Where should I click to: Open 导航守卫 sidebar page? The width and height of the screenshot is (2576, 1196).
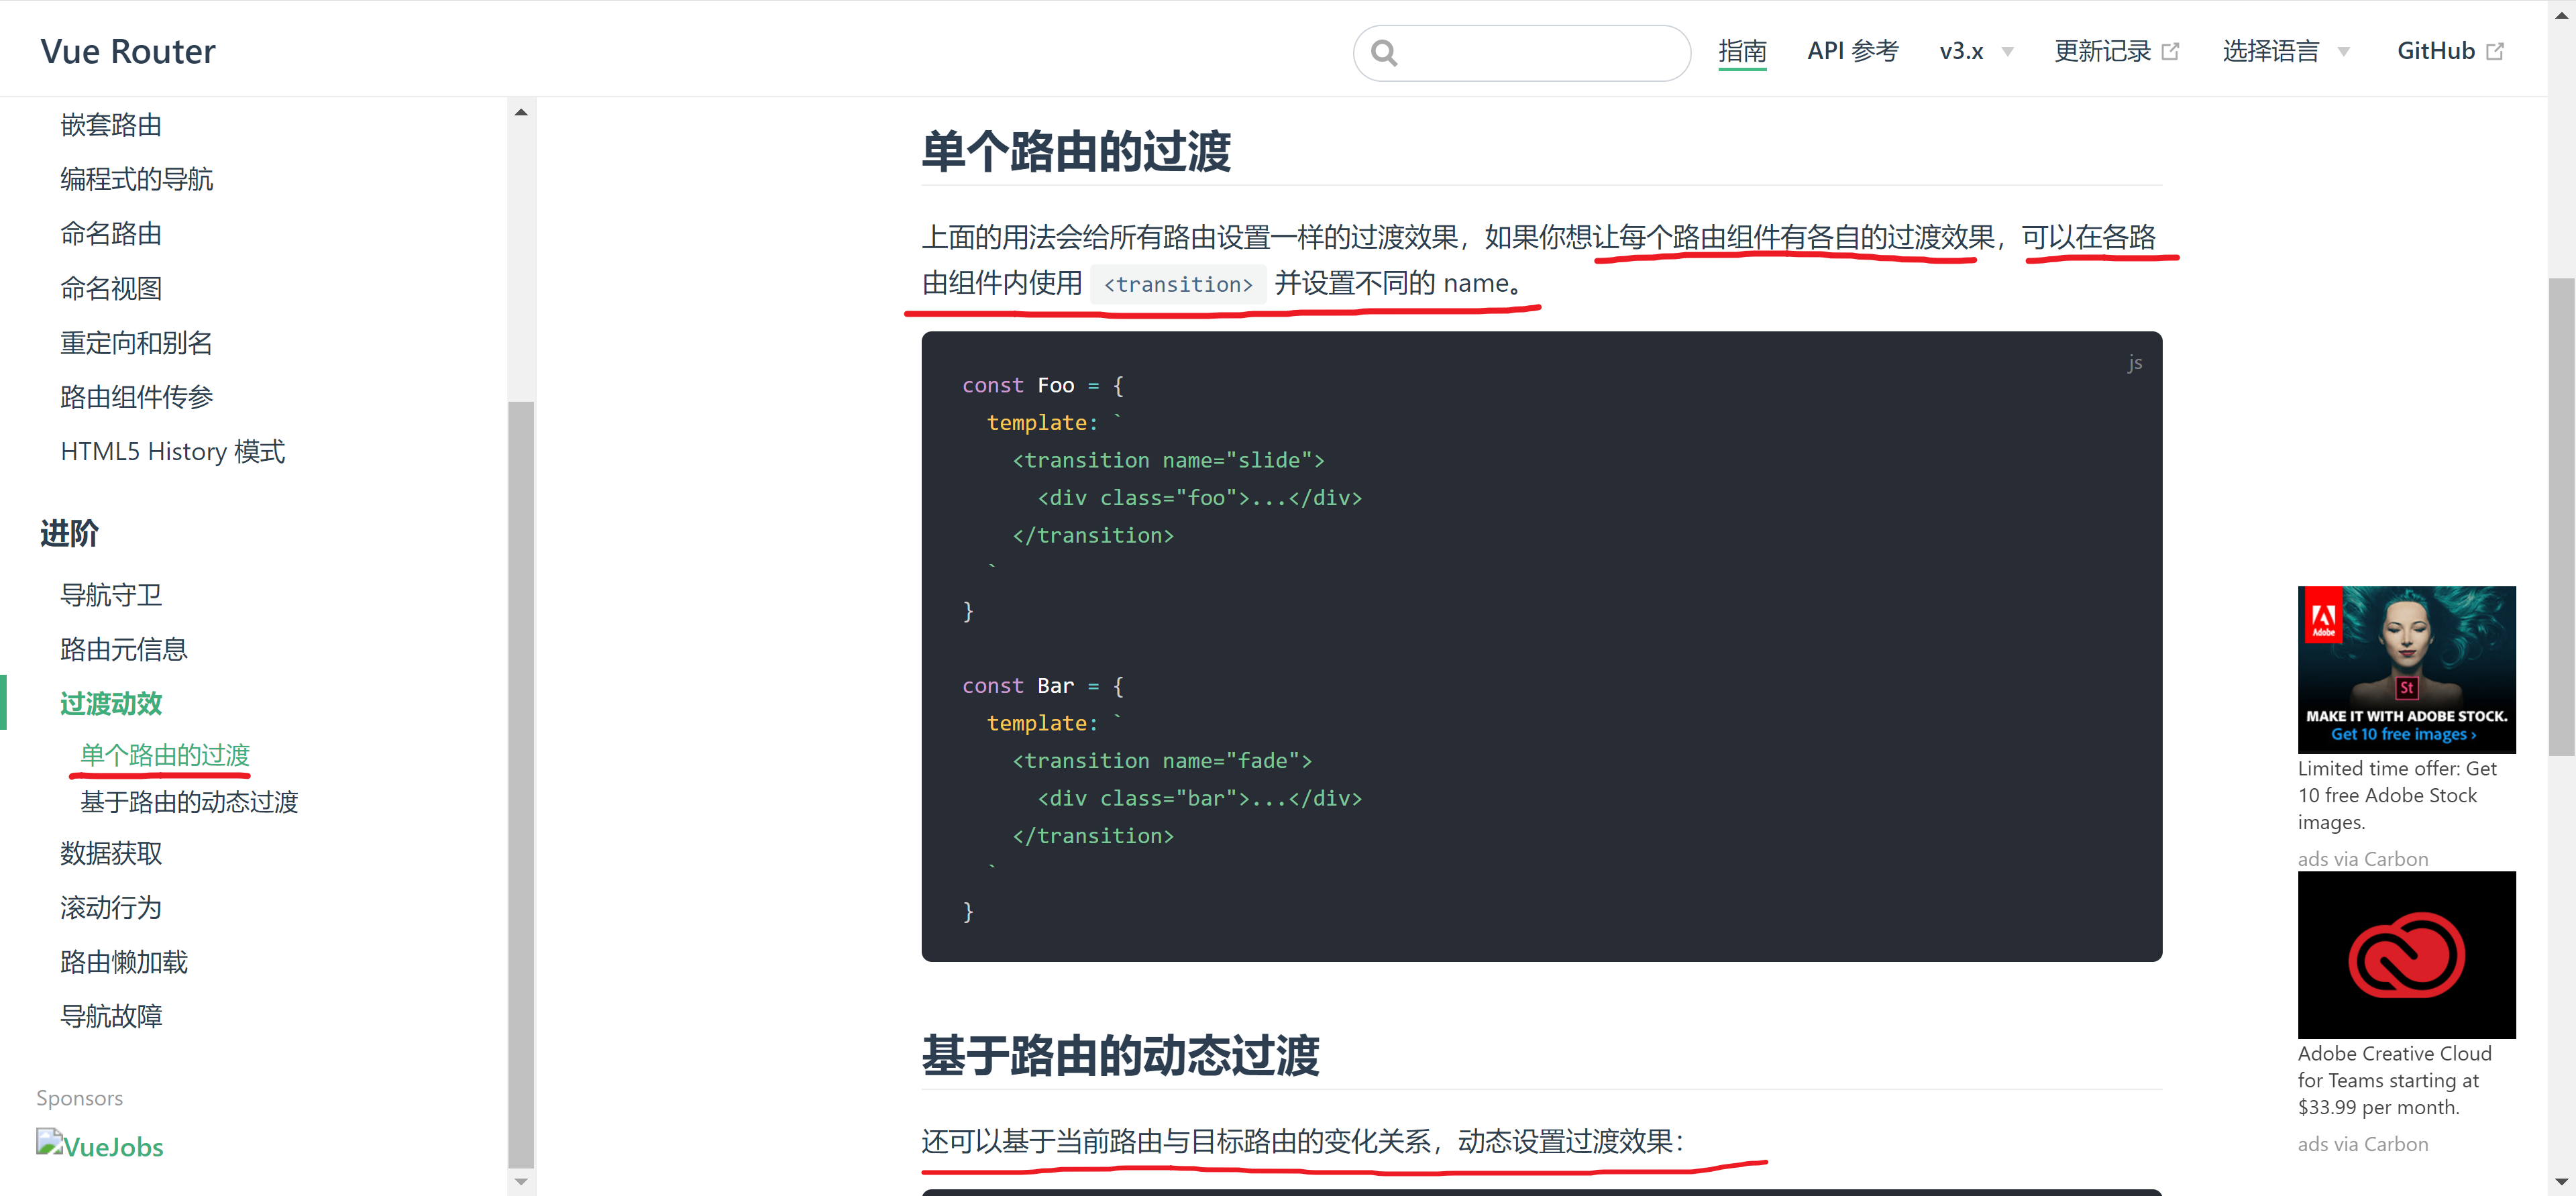point(111,595)
